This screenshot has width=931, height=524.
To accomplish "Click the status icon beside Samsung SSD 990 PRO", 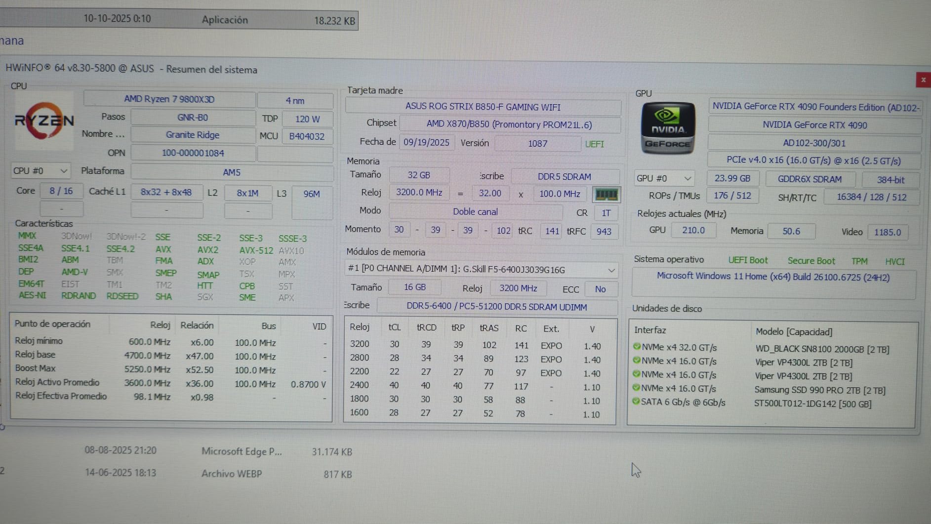I will point(637,388).
